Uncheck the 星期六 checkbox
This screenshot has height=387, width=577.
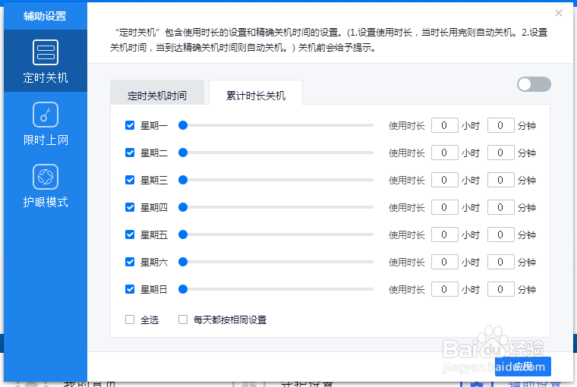[x=130, y=262]
